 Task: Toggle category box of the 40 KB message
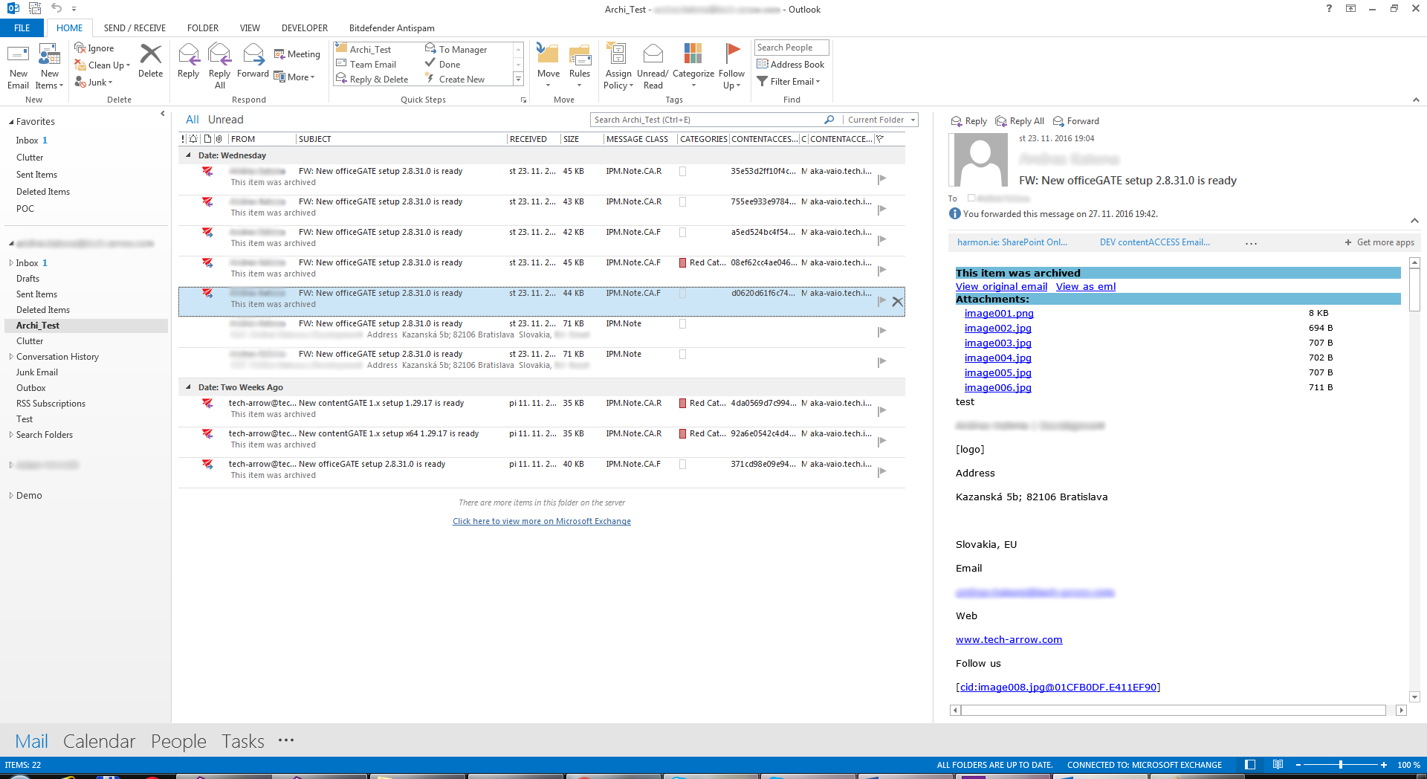[682, 465]
